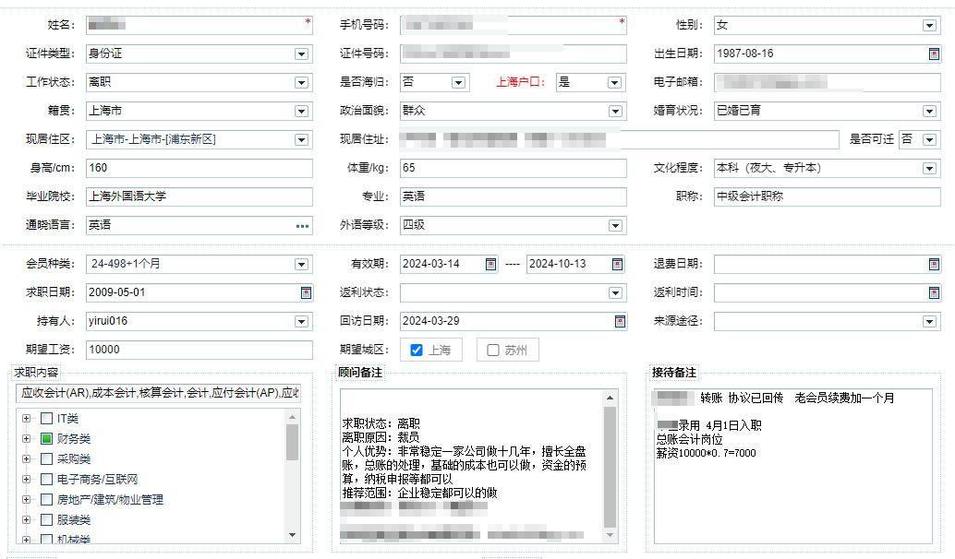This screenshot has height=559, width=955.
Task: Click the scrollbar in the 顾问备注 box
Action: [610, 467]
